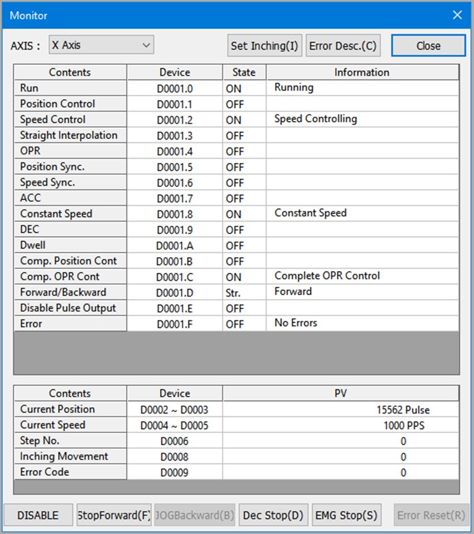Viewport: 474px width, 534px height.
Task: Click the DISABLE button
Action: point(38,515)
